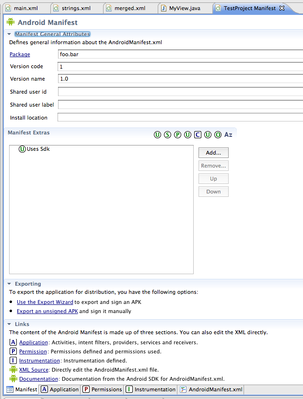Click the S filter icon in Manifest Extras
The image size is (303, 399).
167,134
